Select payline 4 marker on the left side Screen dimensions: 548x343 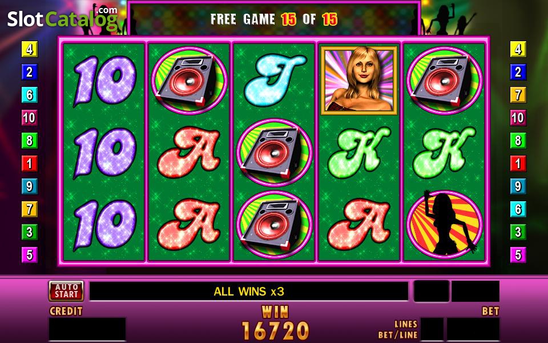tap(30, 49)
